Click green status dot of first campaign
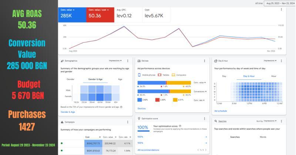The image size is (296, 155). click(x=62, y=143)
